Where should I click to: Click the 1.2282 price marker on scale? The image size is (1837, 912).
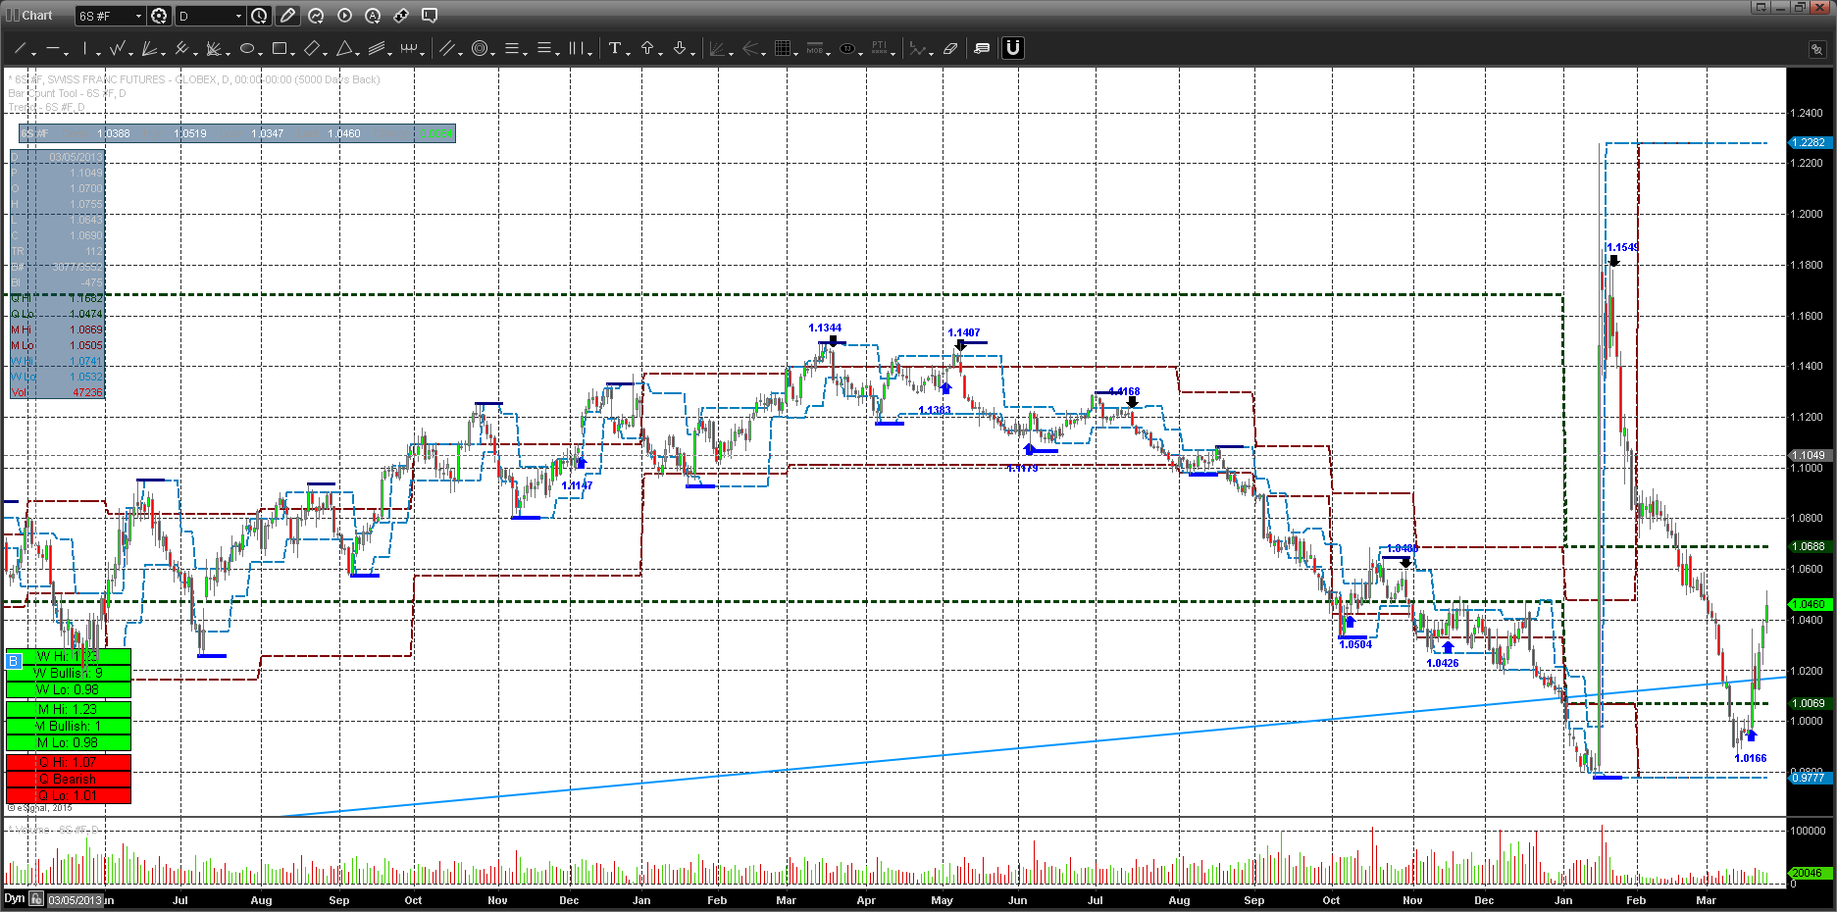pos(1809,143)
